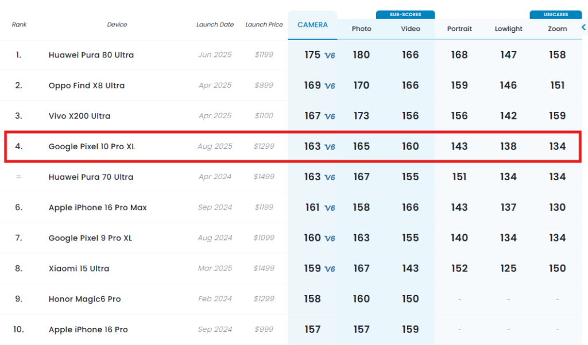Click camera score 157 for Apple iPhone 16 Pro
This screenshot has width=588, height=345.
312,330
